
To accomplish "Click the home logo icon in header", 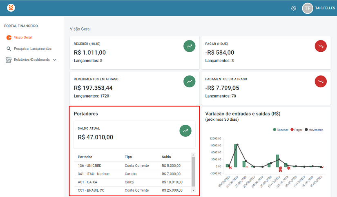I will 11,8.
